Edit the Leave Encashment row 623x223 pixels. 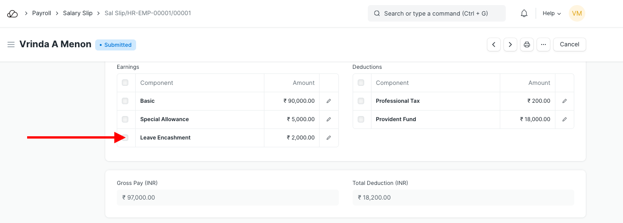coord(329,138)
